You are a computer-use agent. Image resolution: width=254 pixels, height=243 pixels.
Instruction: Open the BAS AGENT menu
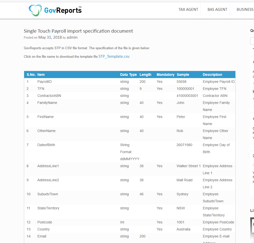217,10
